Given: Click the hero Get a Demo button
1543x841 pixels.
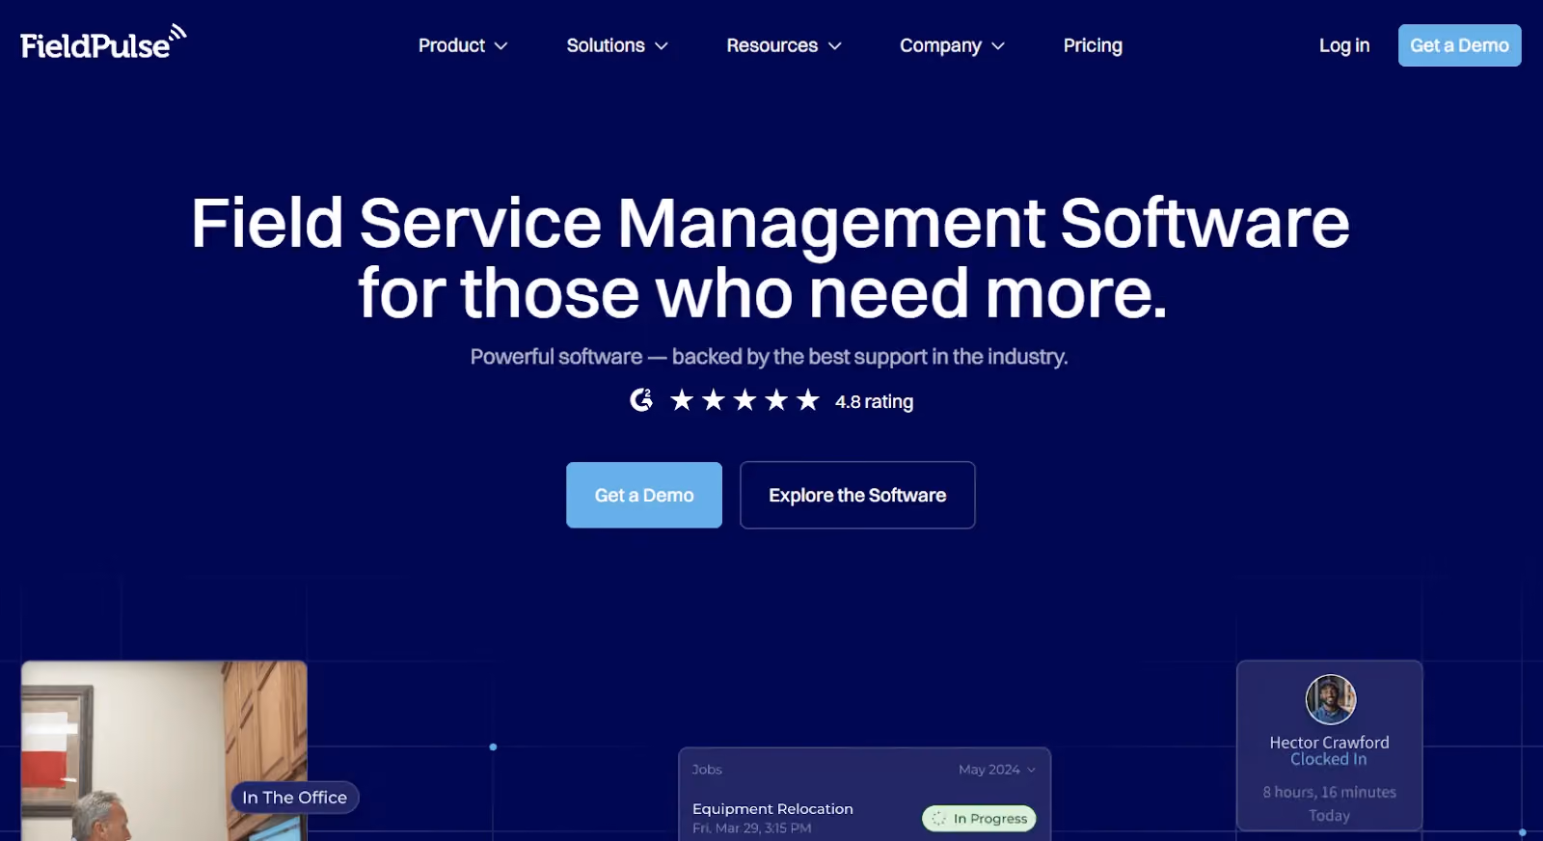Looking at the screenshot, I should 644,495.
